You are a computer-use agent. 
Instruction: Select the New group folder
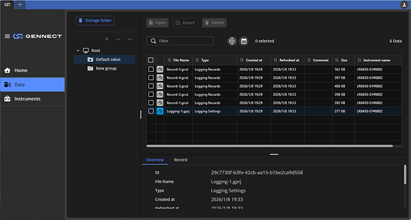coord(104,68)
